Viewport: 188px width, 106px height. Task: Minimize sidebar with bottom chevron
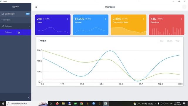[29, 97]
